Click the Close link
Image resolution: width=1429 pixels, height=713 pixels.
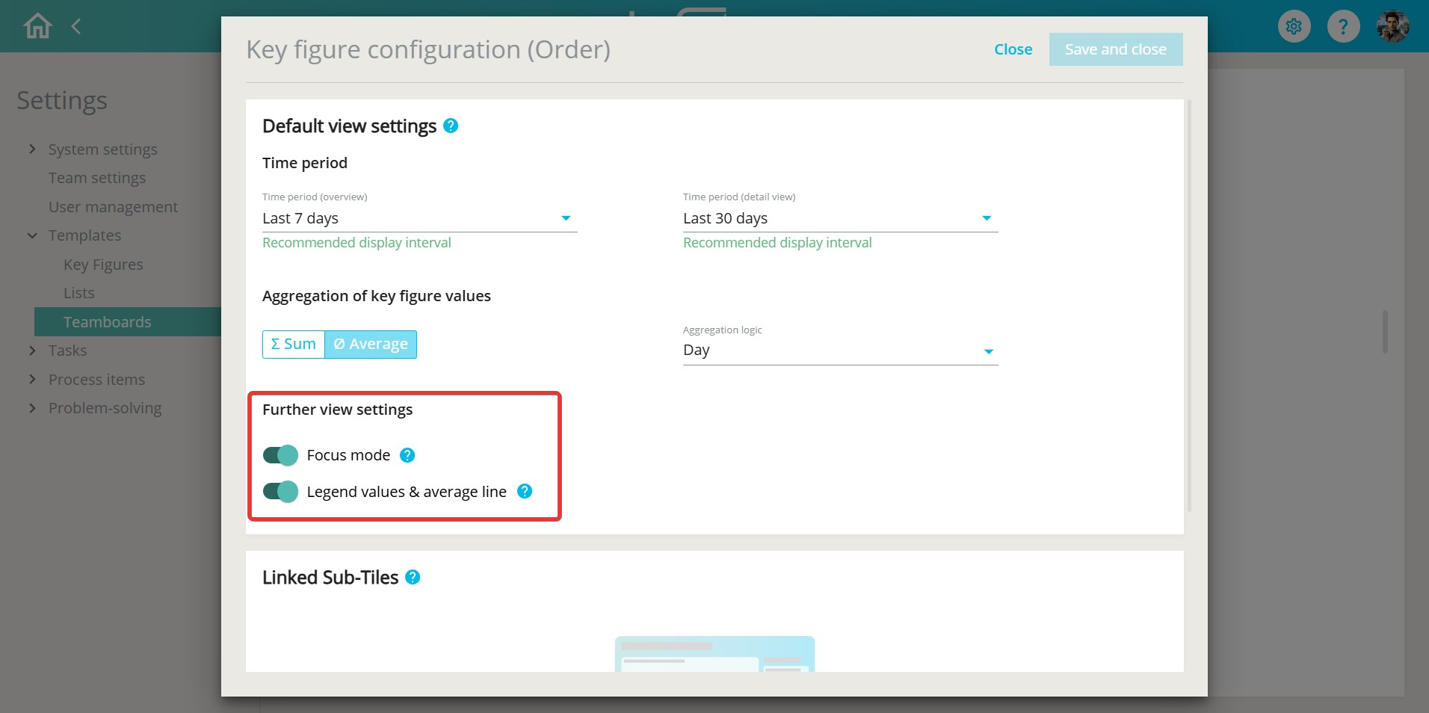pos(1013,49)
